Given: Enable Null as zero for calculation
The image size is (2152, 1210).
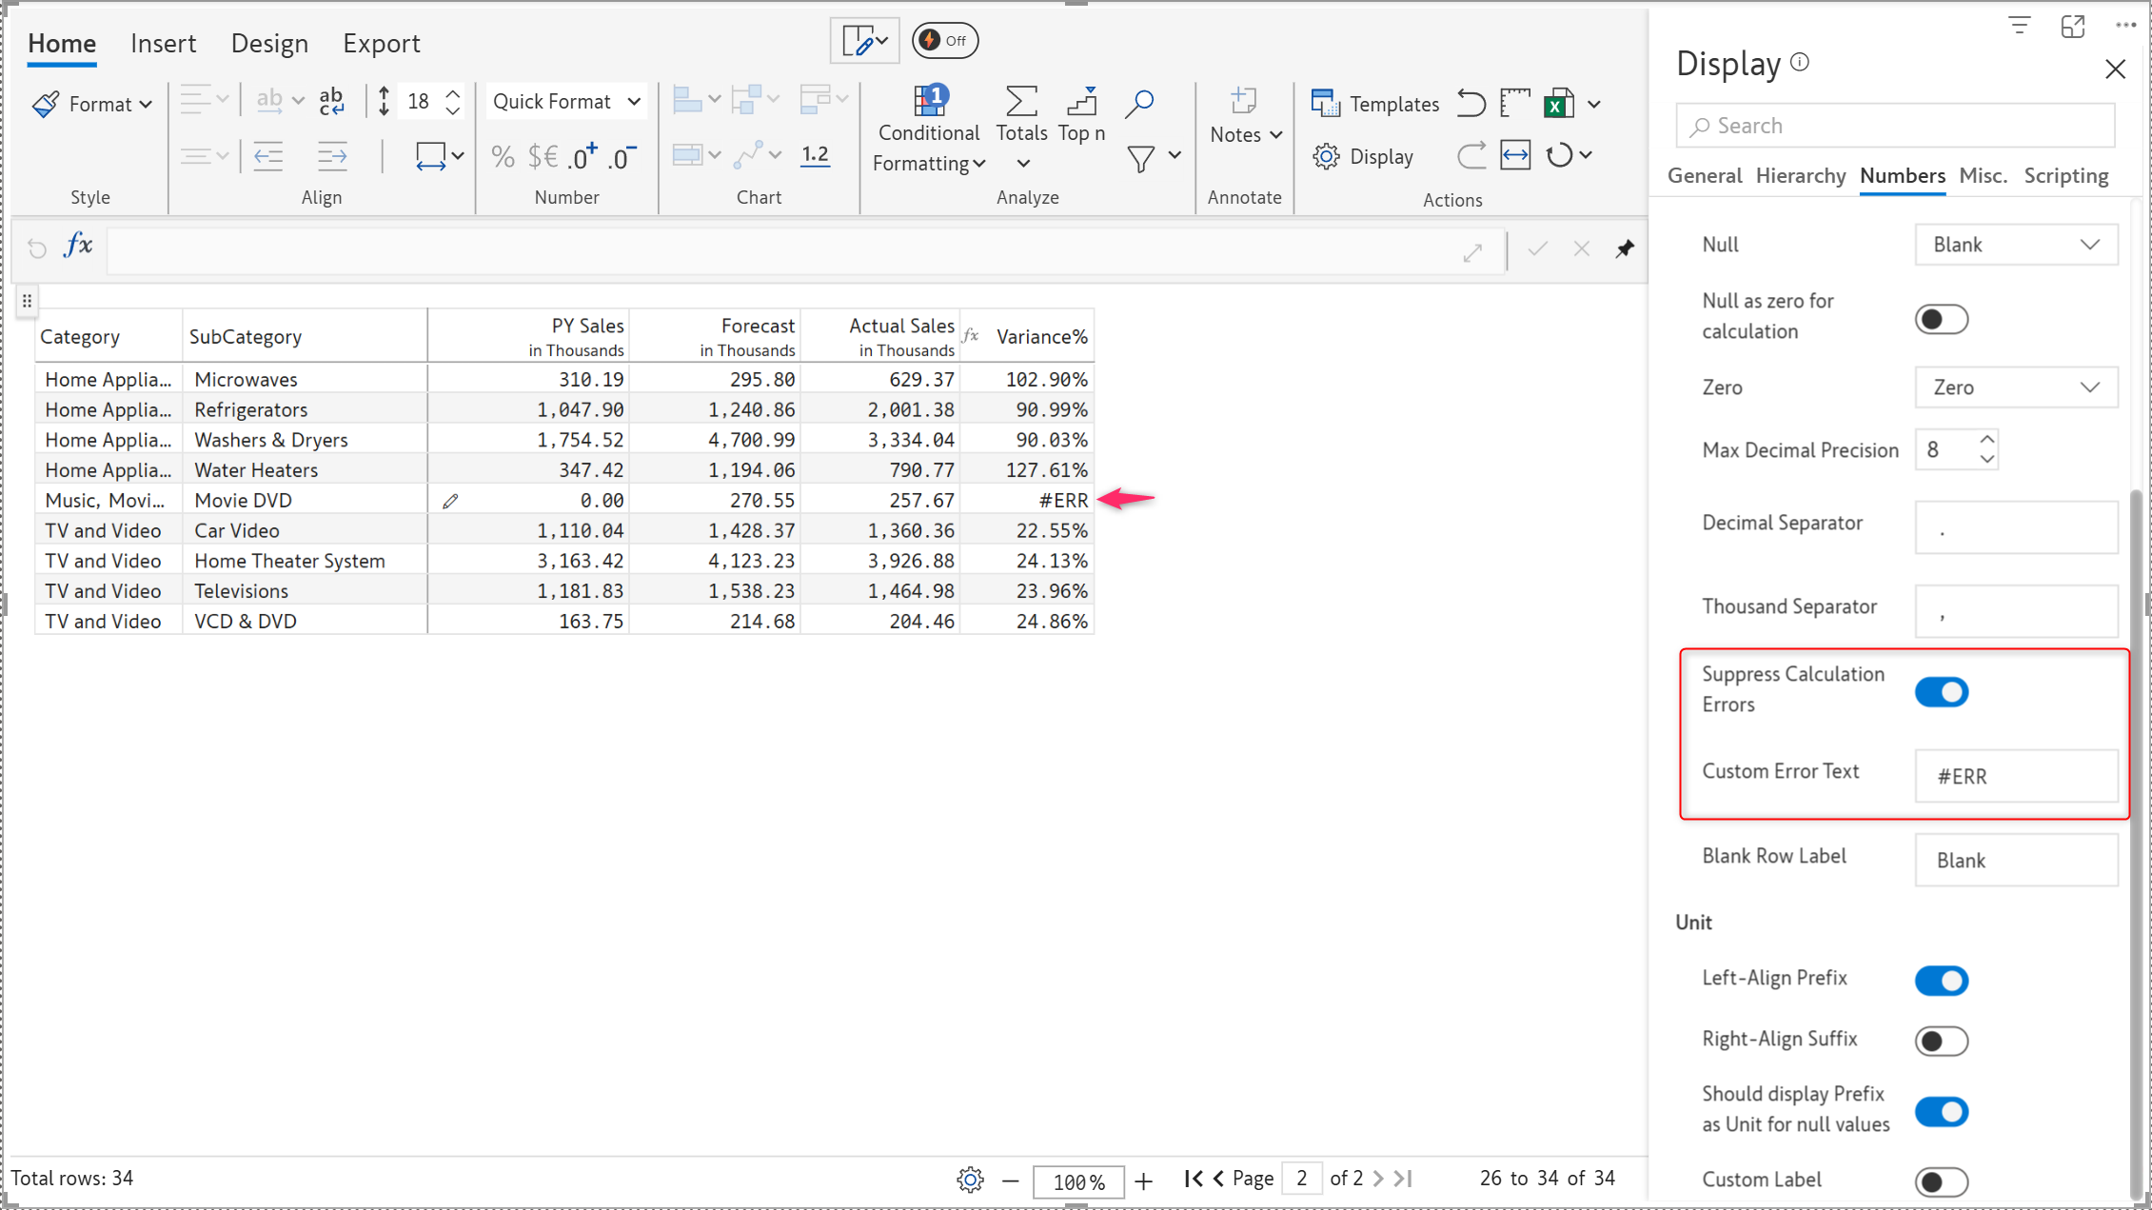Looking at the screenshot, I should click(x=1941, y=319).
